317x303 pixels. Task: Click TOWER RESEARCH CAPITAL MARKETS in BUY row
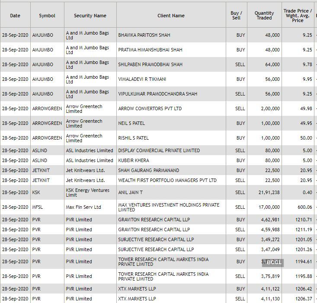[x=163, y=262]
